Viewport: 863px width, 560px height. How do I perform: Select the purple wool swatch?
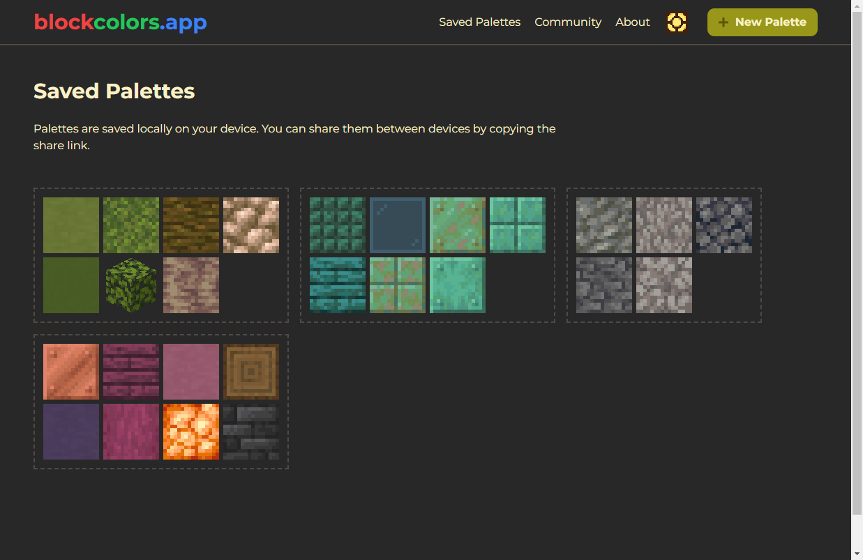click(70, 431)
